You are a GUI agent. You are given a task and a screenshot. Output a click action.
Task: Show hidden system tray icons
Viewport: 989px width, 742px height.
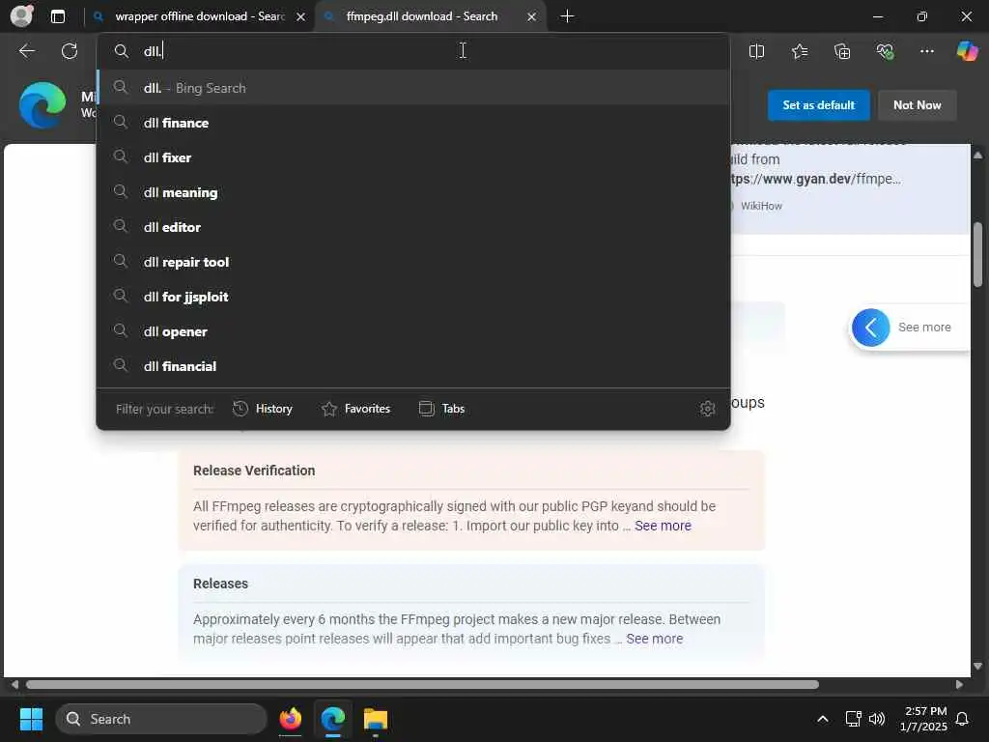(x=823, y=719)
